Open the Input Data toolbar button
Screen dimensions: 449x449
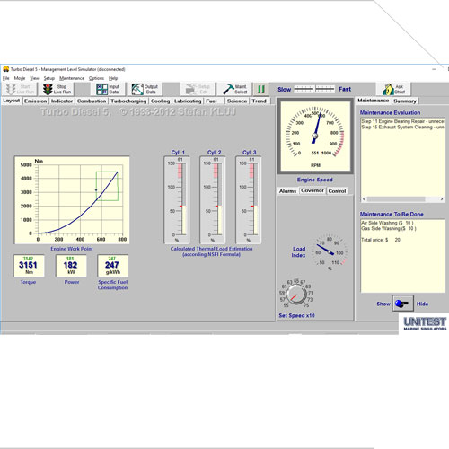[108, 89]
